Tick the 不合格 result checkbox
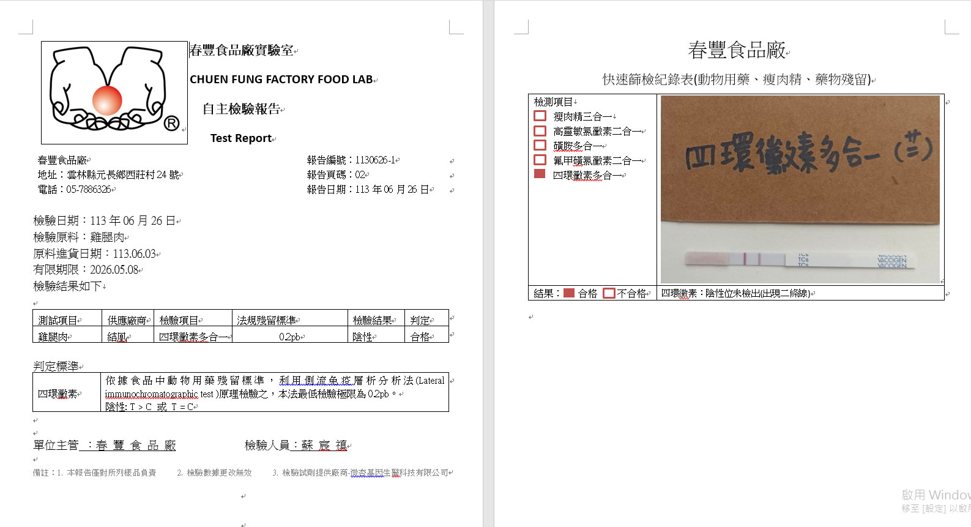 coord(609,293)
